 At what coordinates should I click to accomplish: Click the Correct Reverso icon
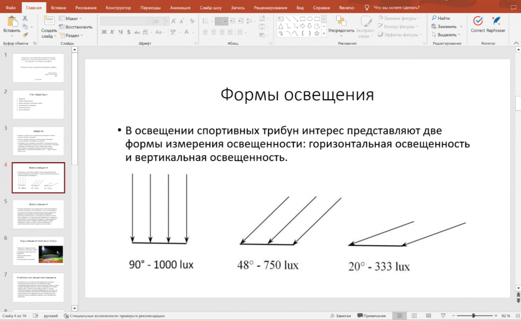coord(478,21)
